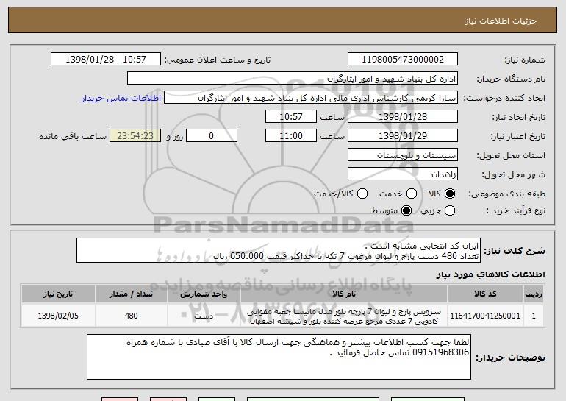This screenshot has height=401, width=566.
Task: Click the شرح کلی نیاز label
Action: pyautogui.click(x=515, y=251)
